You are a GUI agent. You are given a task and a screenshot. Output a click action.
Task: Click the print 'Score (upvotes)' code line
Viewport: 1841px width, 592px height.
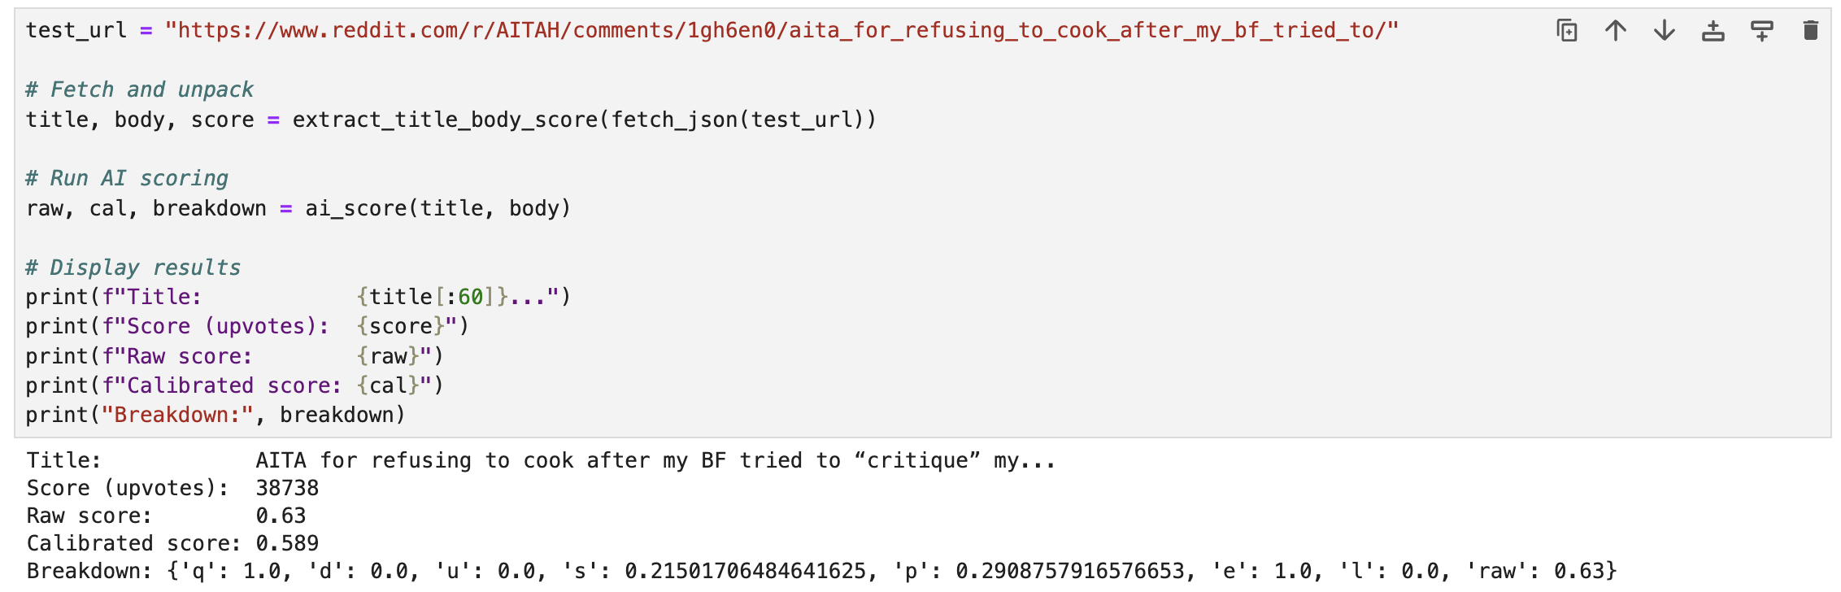pyautogui.click(x=246, y=326)
